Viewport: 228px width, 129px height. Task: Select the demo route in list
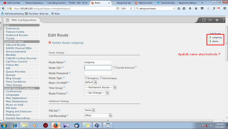pos(215,41)
